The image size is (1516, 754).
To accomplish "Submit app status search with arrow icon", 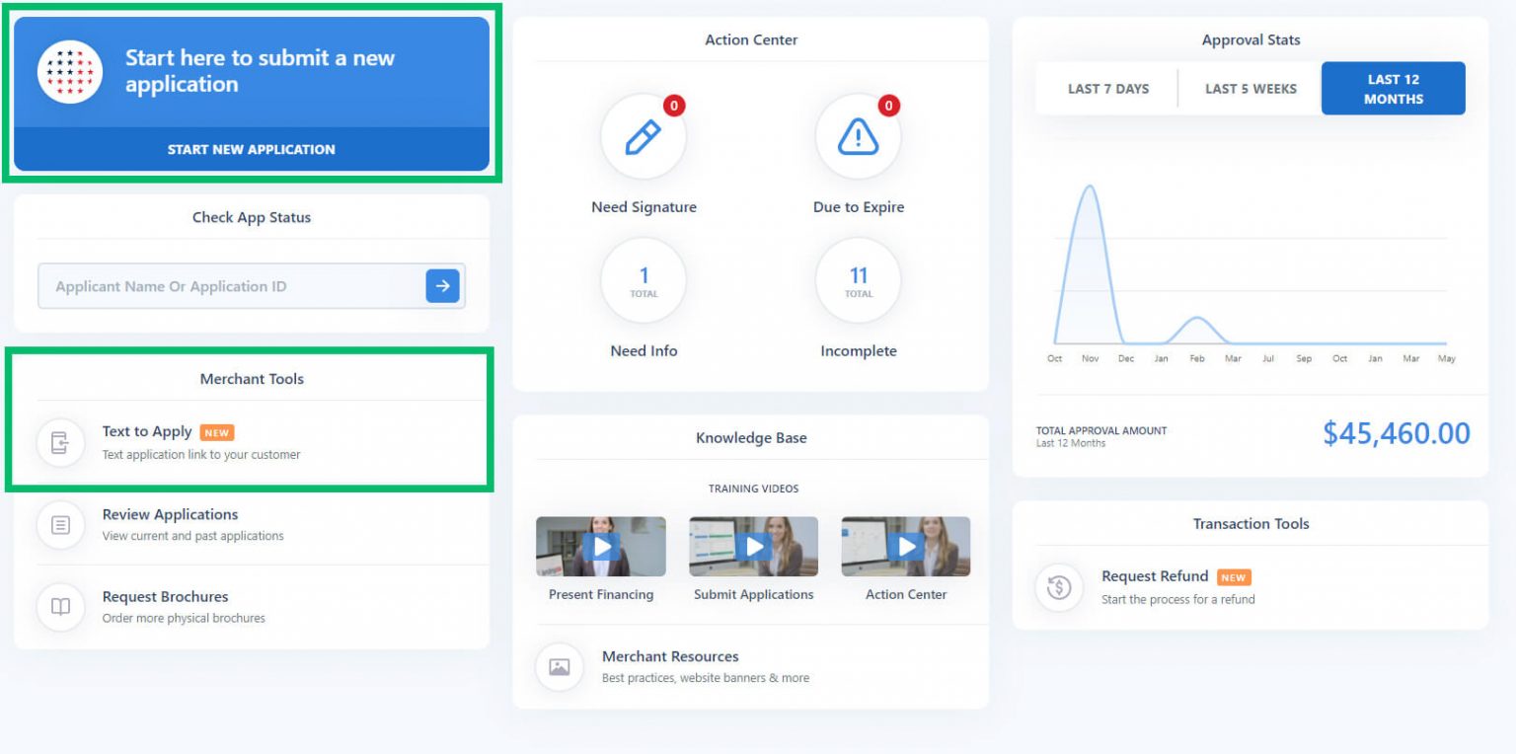I will pos(442,285).
